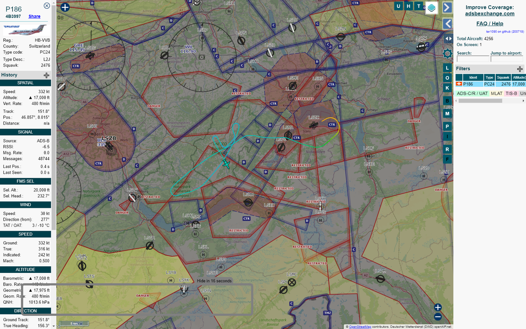
Task: Click the ADS-C/R / UAT legend label
Action: [x=473, y=93]
